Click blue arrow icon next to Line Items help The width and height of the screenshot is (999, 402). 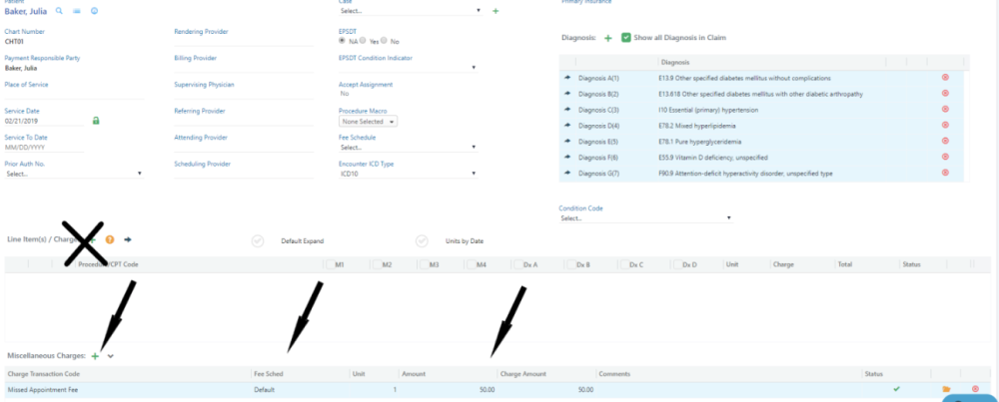coord(128,239)
